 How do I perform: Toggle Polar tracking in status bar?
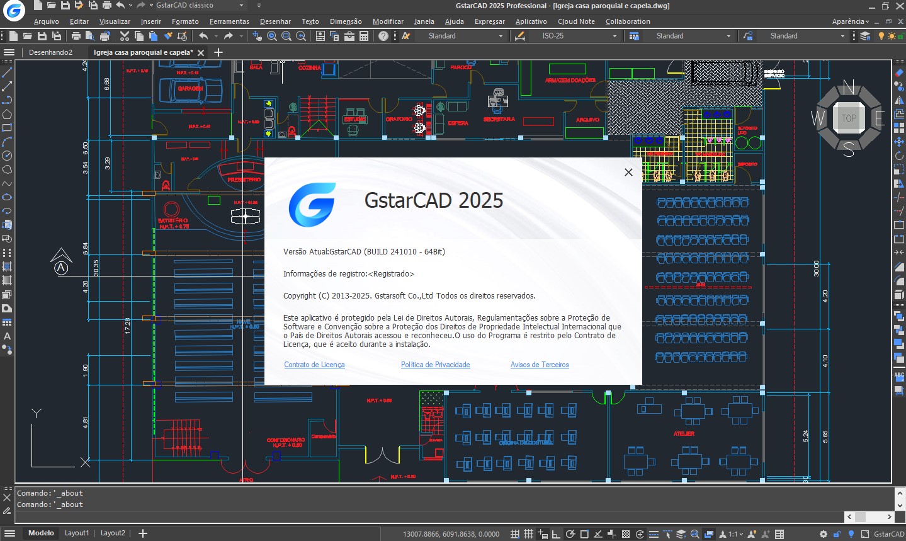(570, 534)
